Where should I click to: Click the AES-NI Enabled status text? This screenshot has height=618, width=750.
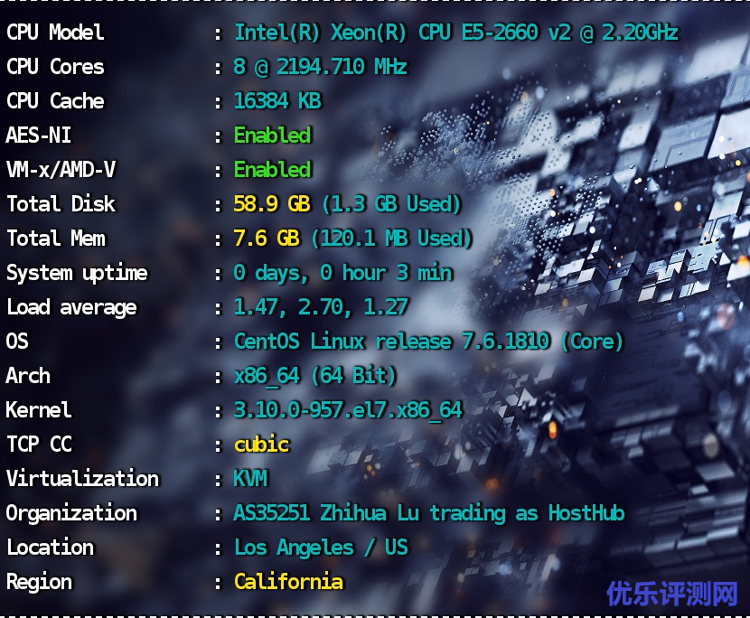click(x=273, y=136)
